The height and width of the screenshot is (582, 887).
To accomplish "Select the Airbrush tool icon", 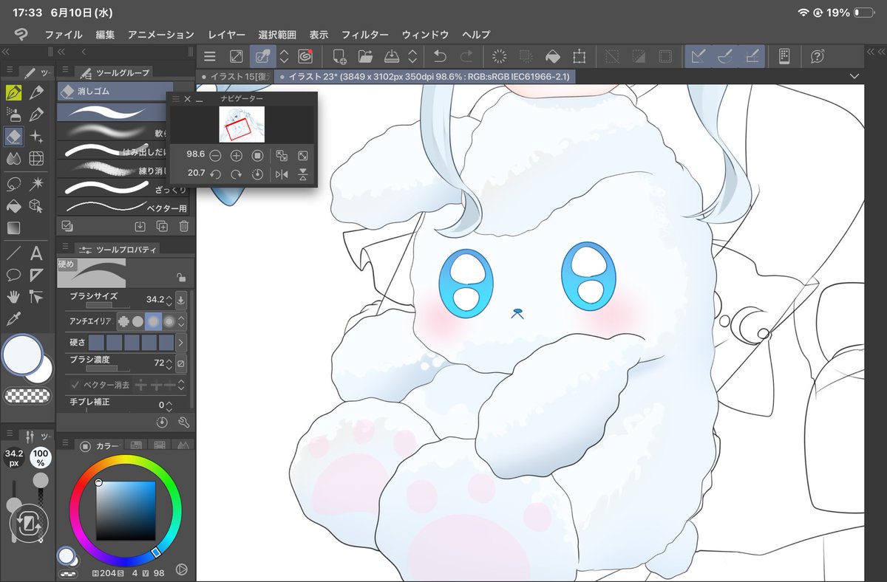I will [x=13, y=114].
